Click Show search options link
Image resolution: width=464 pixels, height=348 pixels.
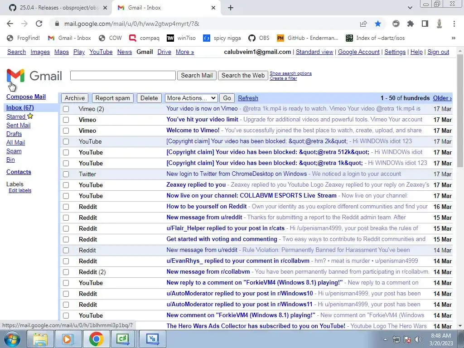point(290,73)
